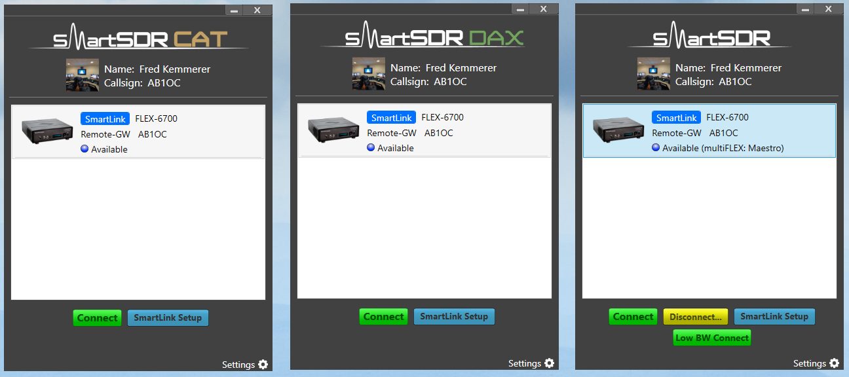This screenshot has height=377, width=849.
Task: Click SmartLink badge in SmartSDR CAT radio entry
Action: coord(105,119)
